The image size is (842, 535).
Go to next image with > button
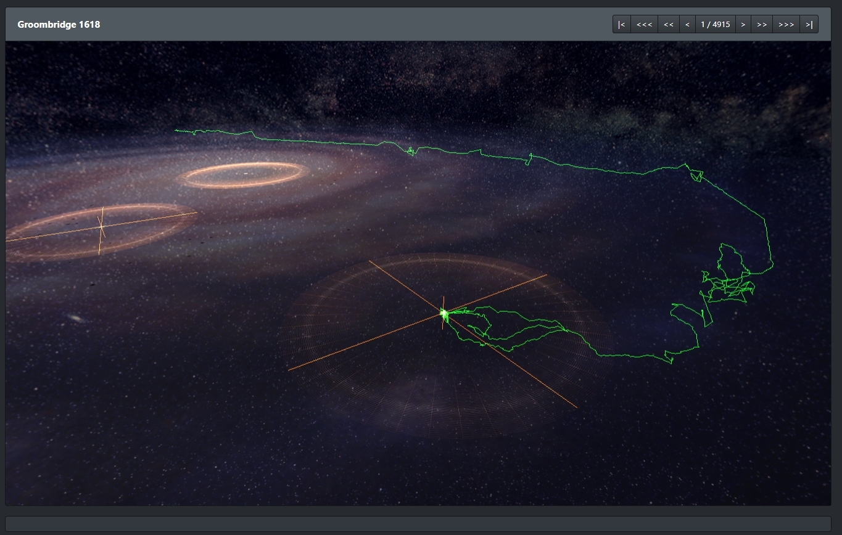[x=743, y=25]
